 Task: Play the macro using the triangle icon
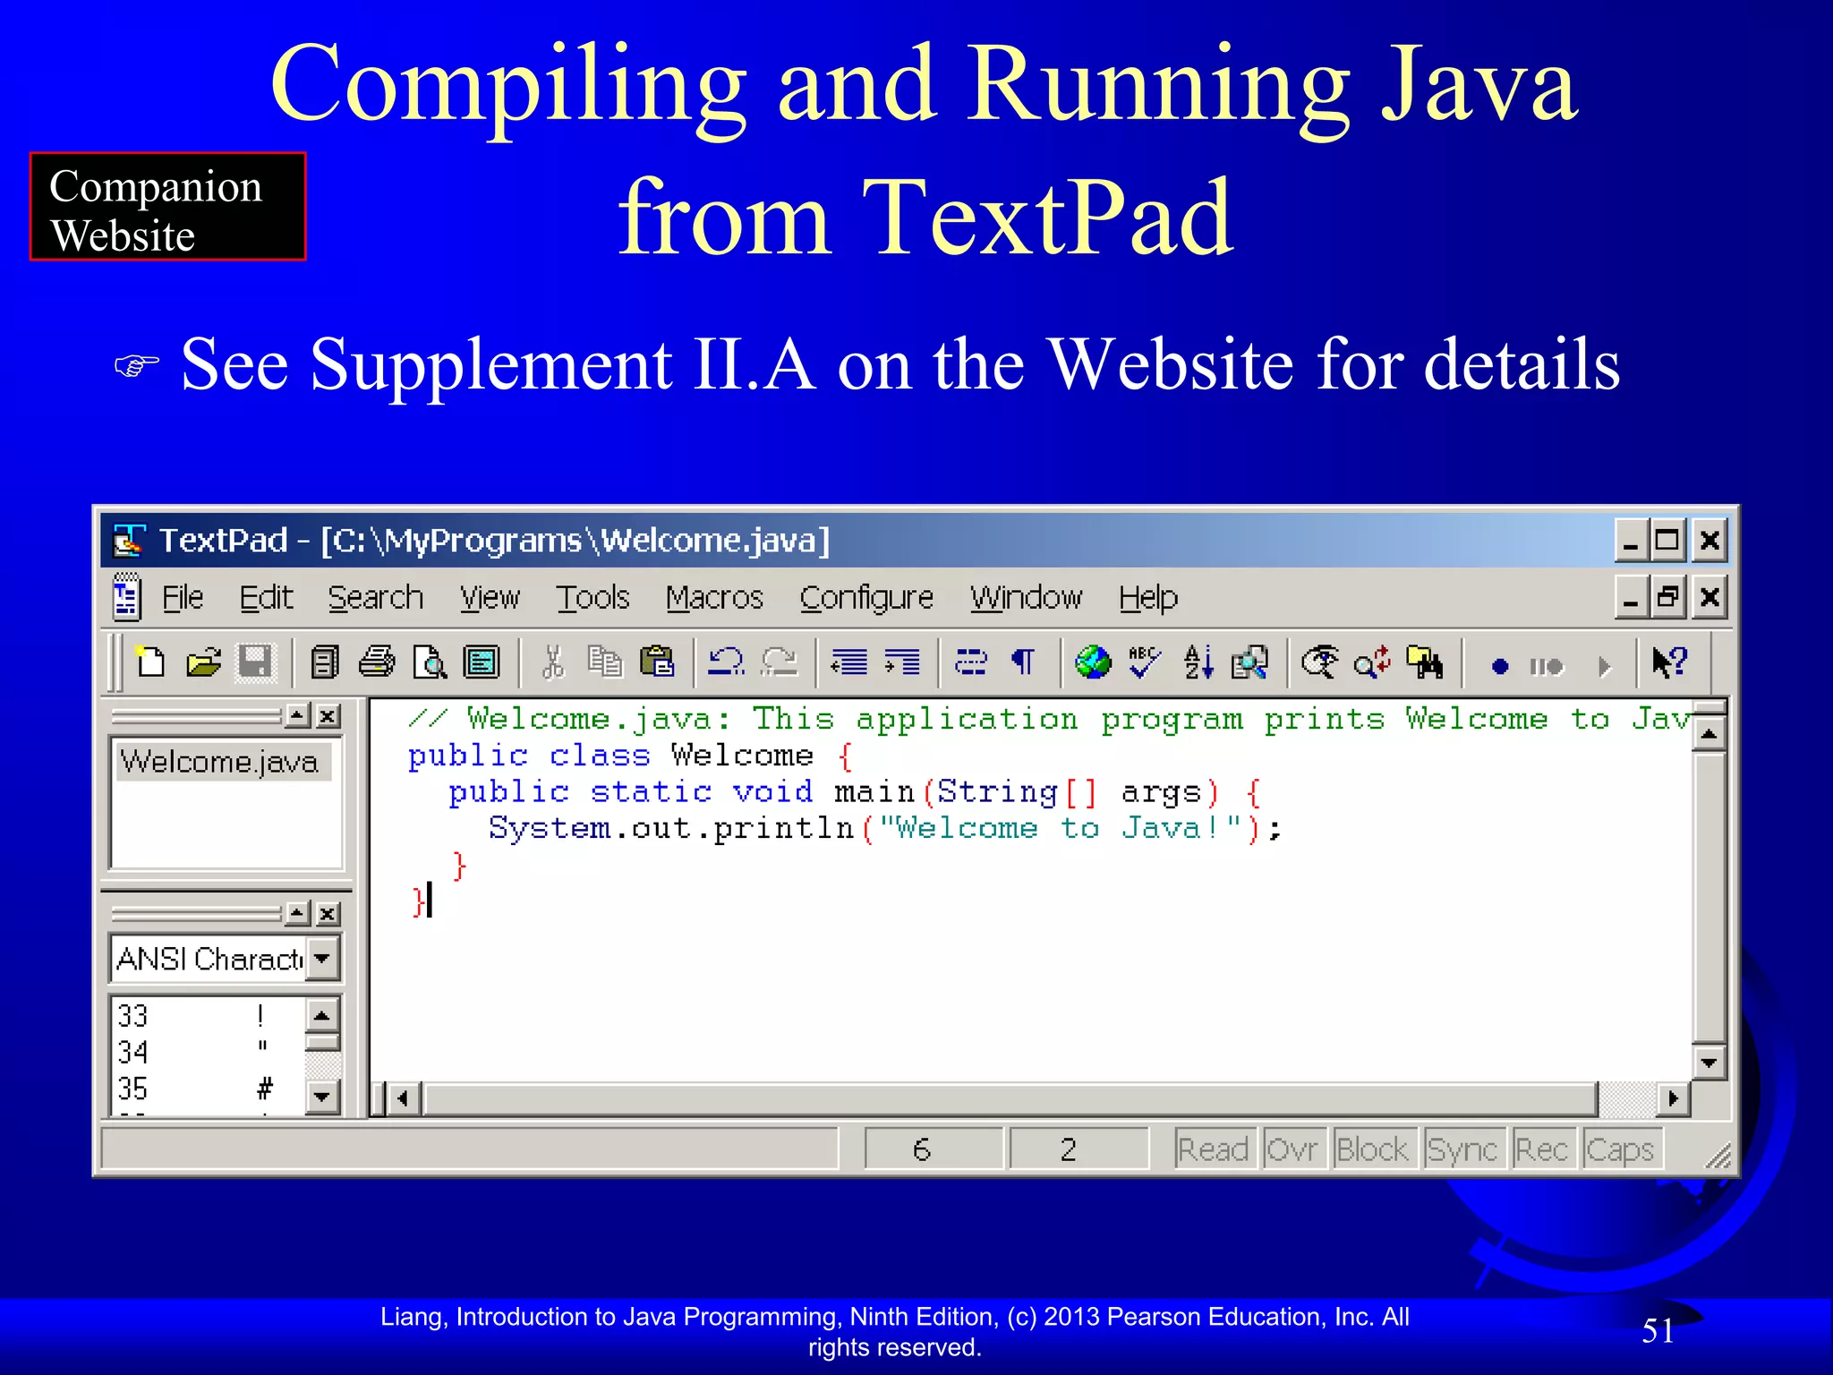pyautogui.click(x=1604, y=666)
